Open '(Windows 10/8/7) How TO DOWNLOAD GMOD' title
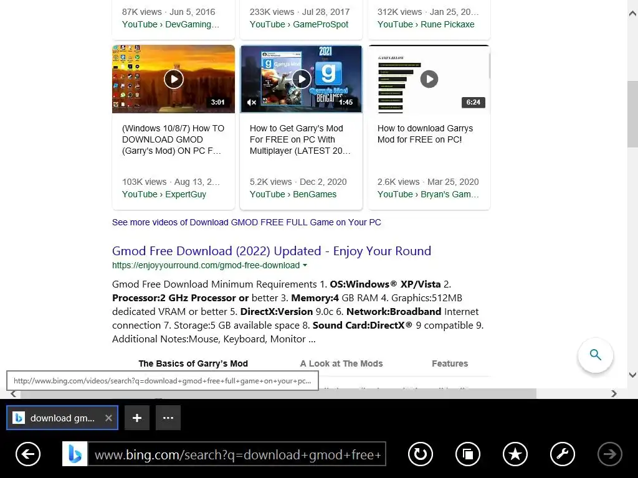Image resolution: width=638 pixels, height=478 pixels. tap(173, 139)
